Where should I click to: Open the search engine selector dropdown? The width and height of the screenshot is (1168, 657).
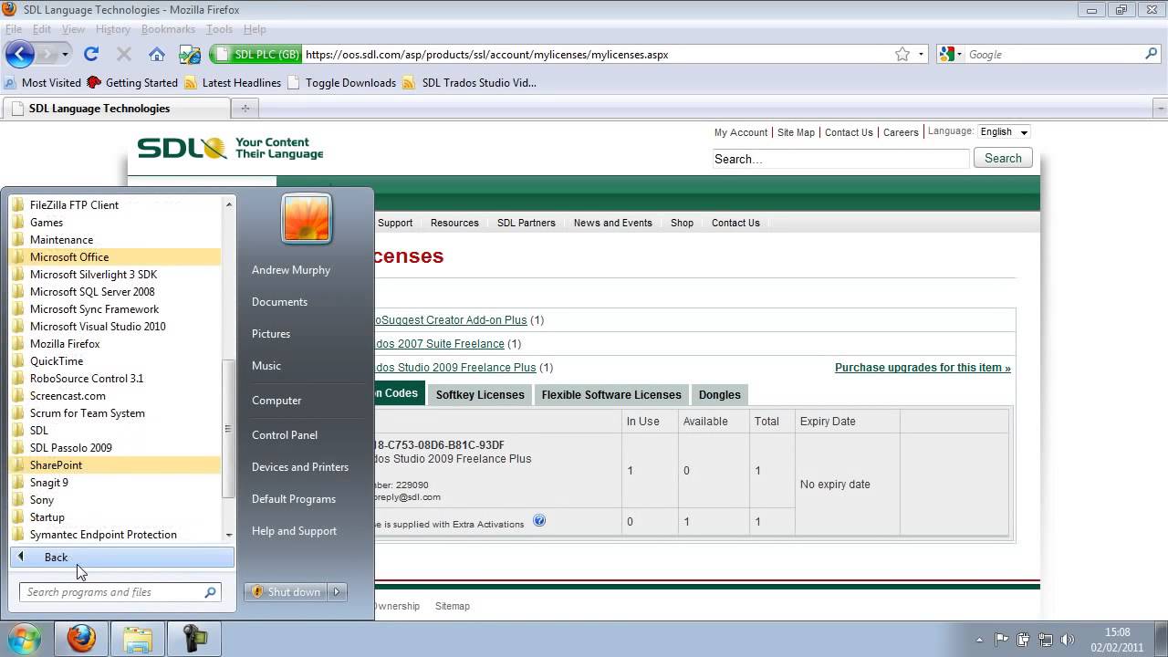point(959,55)
